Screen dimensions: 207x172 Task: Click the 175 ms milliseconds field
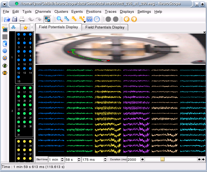click(93, 159)
